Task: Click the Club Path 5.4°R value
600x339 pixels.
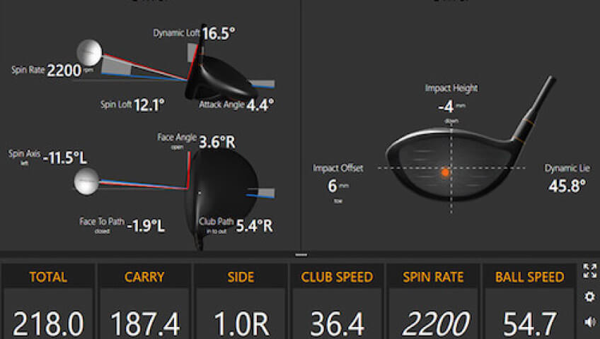Action: 255,227
